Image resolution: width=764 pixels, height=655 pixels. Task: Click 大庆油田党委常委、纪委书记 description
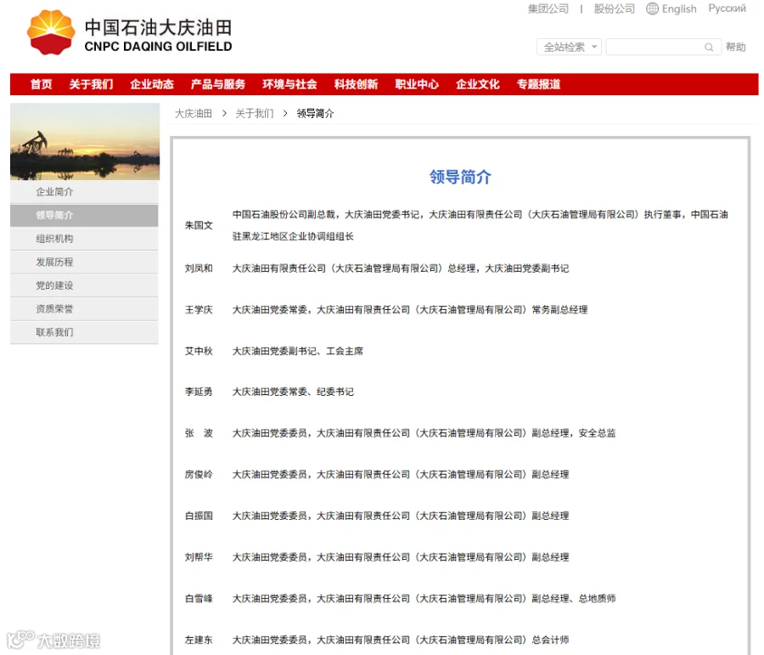(294, 392)
